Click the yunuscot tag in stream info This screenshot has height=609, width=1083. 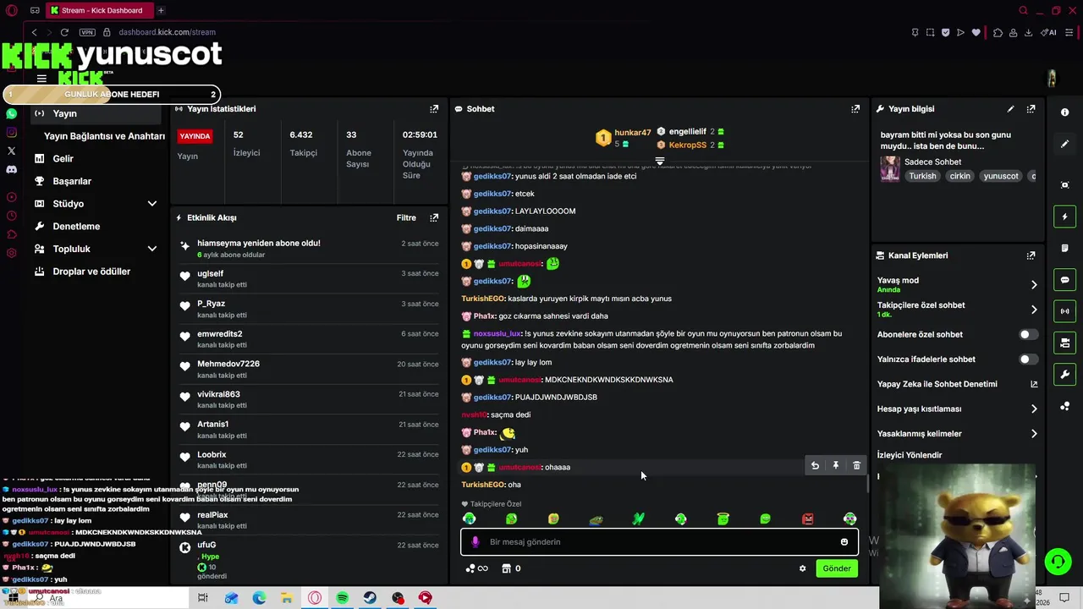1001,176
